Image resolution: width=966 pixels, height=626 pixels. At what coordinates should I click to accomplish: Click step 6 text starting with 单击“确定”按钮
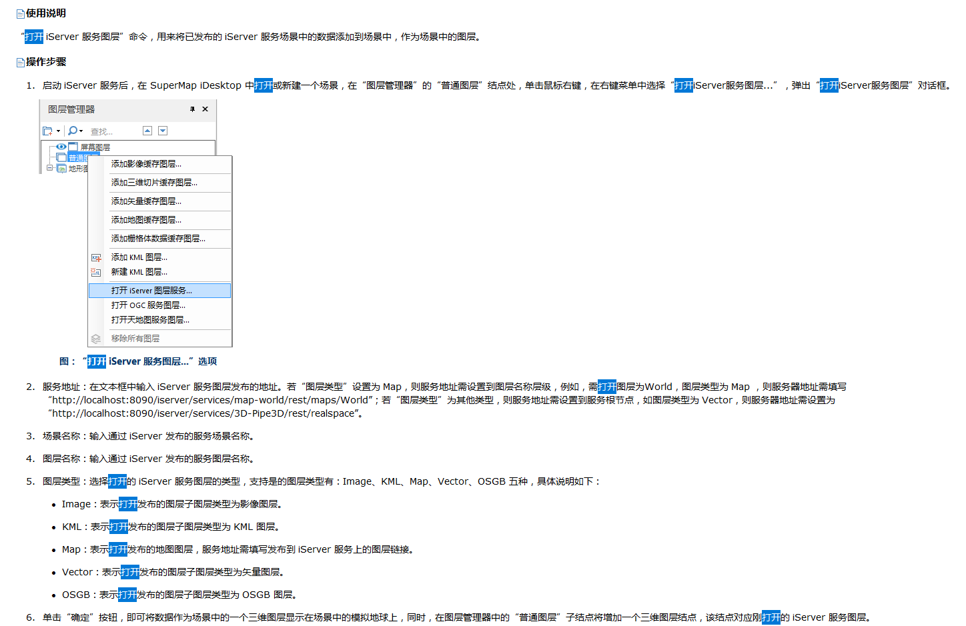pyautogui.click(x=457, y=617)
